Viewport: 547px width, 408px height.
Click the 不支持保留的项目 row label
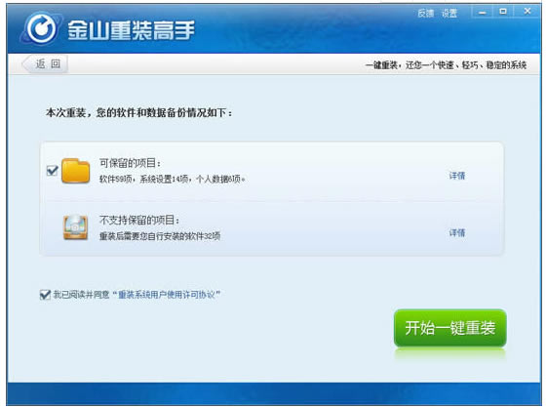(139, 220)
